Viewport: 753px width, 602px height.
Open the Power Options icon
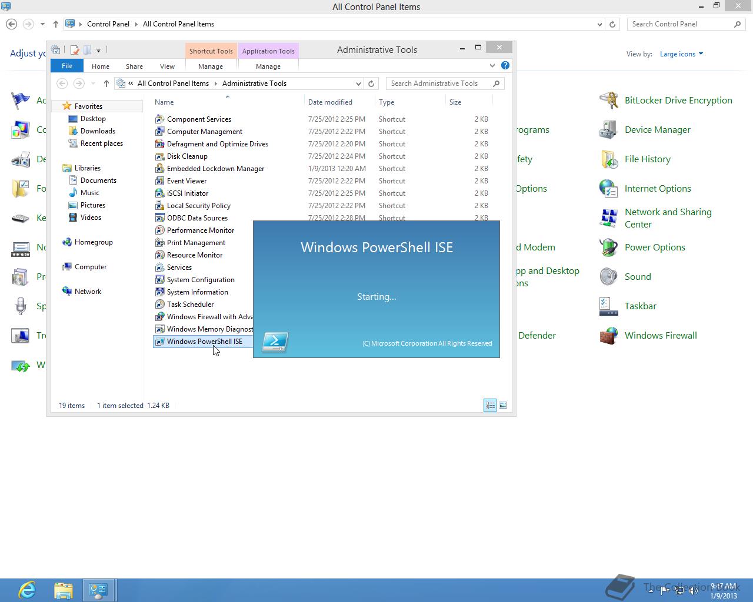(608, 248)
